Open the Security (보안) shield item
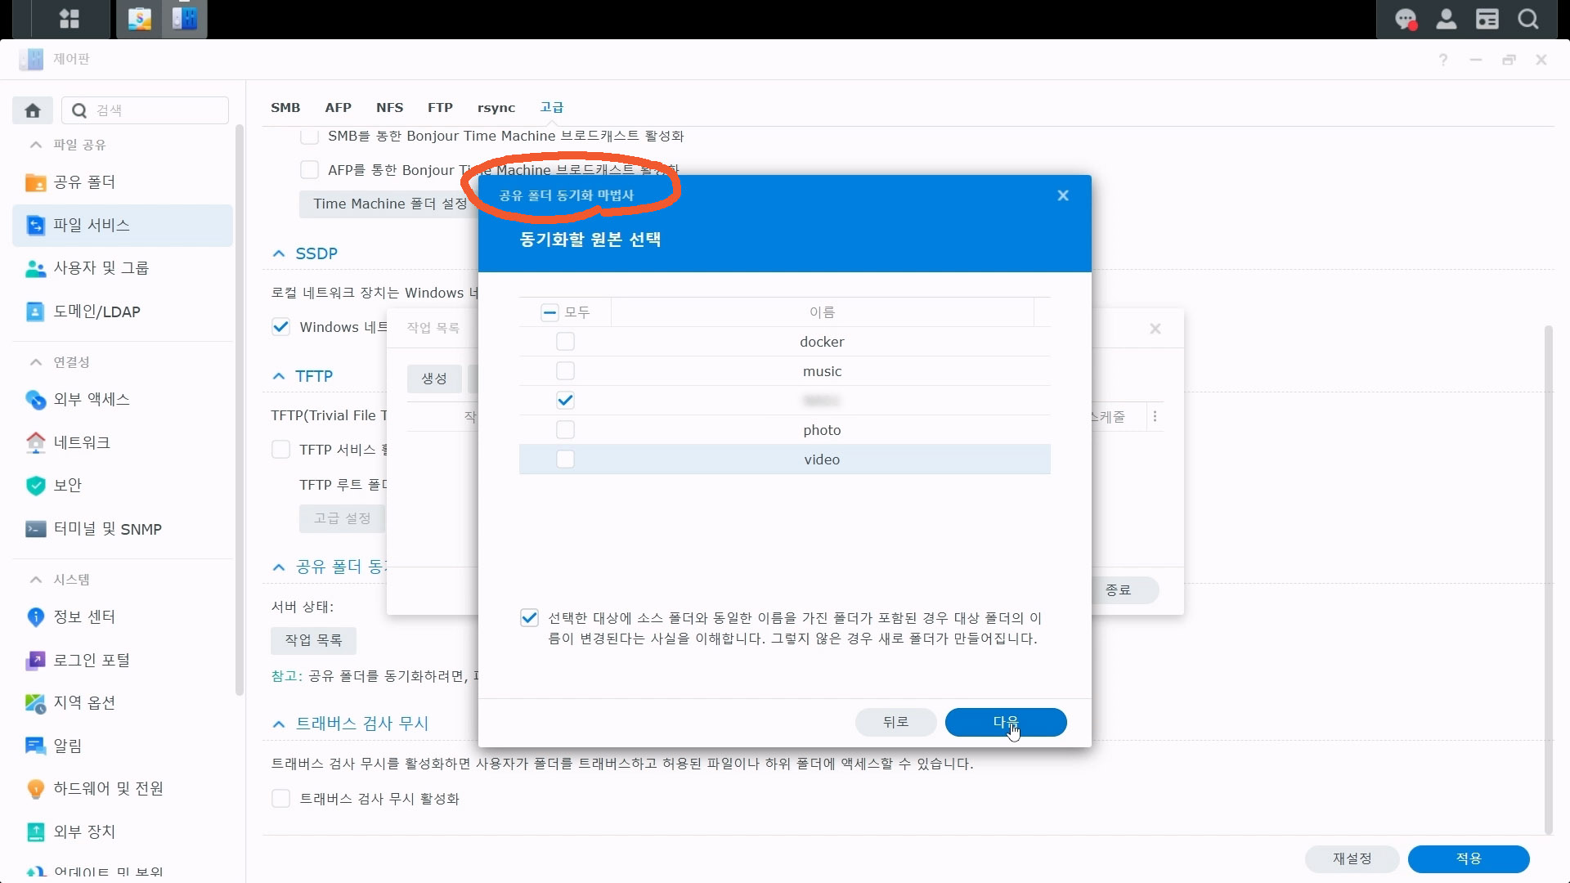1570x883 pixels. [36, 486]
